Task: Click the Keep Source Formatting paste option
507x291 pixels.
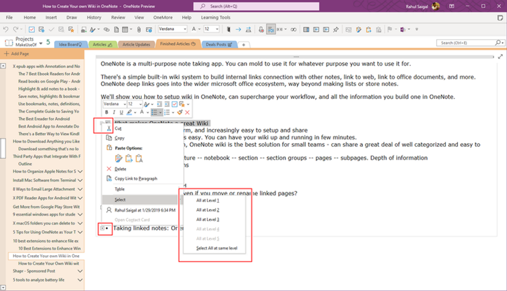Action: coord(119,158)
